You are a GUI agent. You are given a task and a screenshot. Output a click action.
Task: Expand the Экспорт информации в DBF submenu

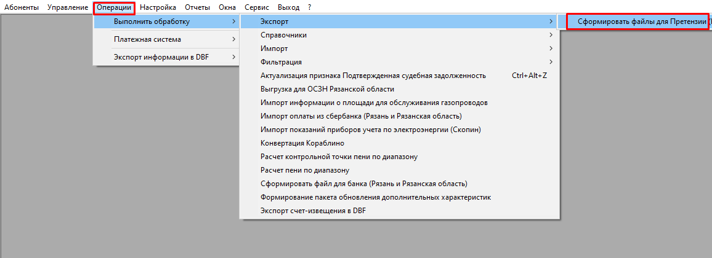[x=162, y=57]
